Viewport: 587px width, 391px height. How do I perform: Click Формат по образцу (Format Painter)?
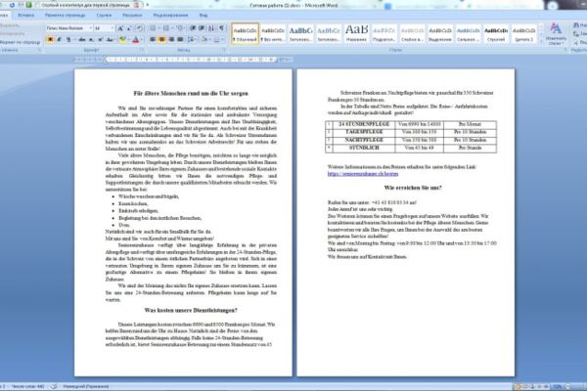[x=20, y=42]
